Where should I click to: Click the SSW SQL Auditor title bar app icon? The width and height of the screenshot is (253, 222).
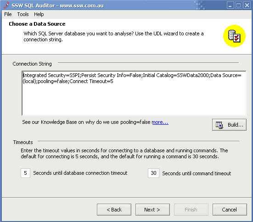click(x=6, y=5)
